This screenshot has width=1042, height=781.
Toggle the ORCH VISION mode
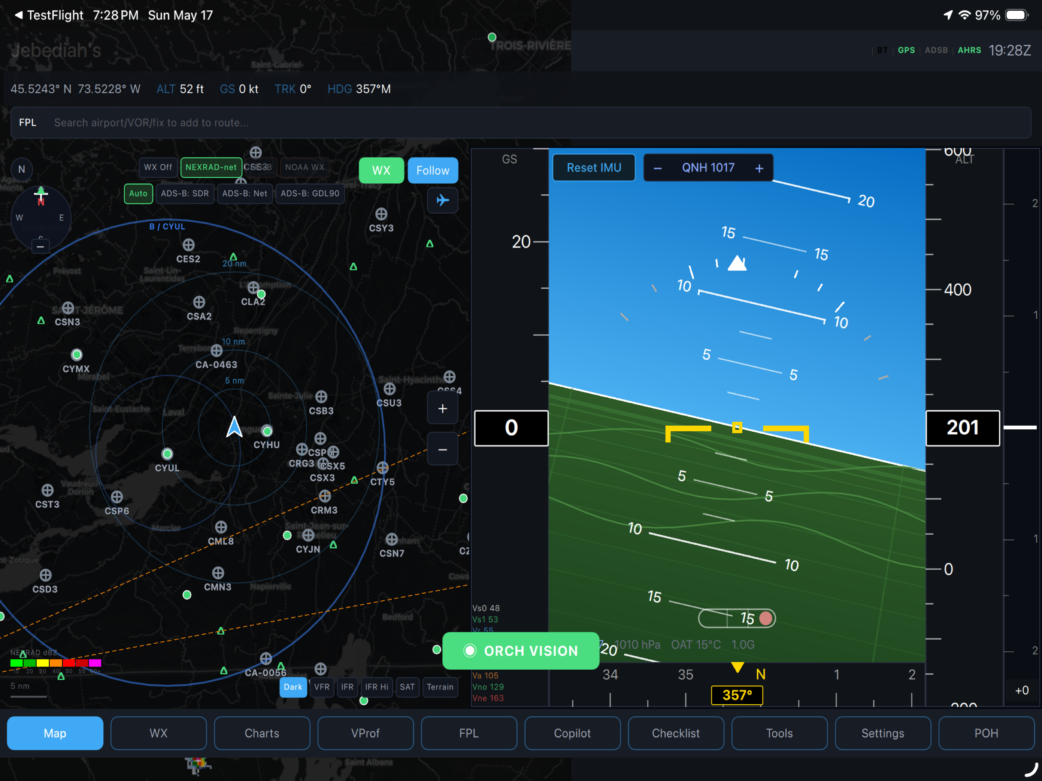click(x=521, y=651)
